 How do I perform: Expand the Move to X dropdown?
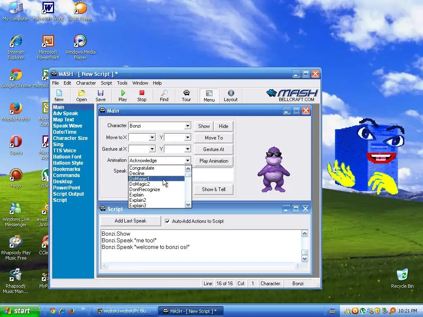[x=152, y=137]
